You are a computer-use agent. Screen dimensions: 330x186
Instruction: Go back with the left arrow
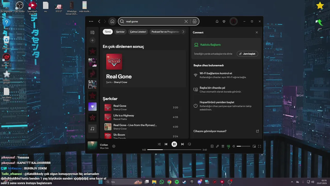(x=99, y=21)
